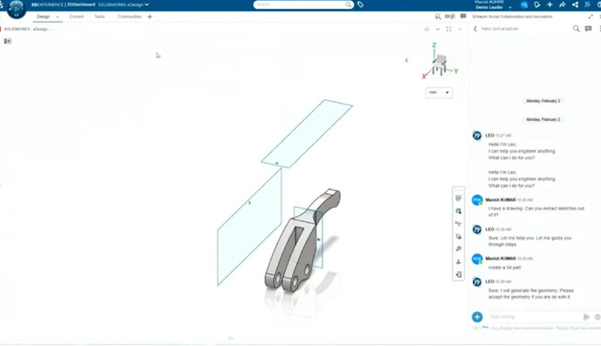Click the LEO avatar at the 10:27 AM message

point(477,136)
